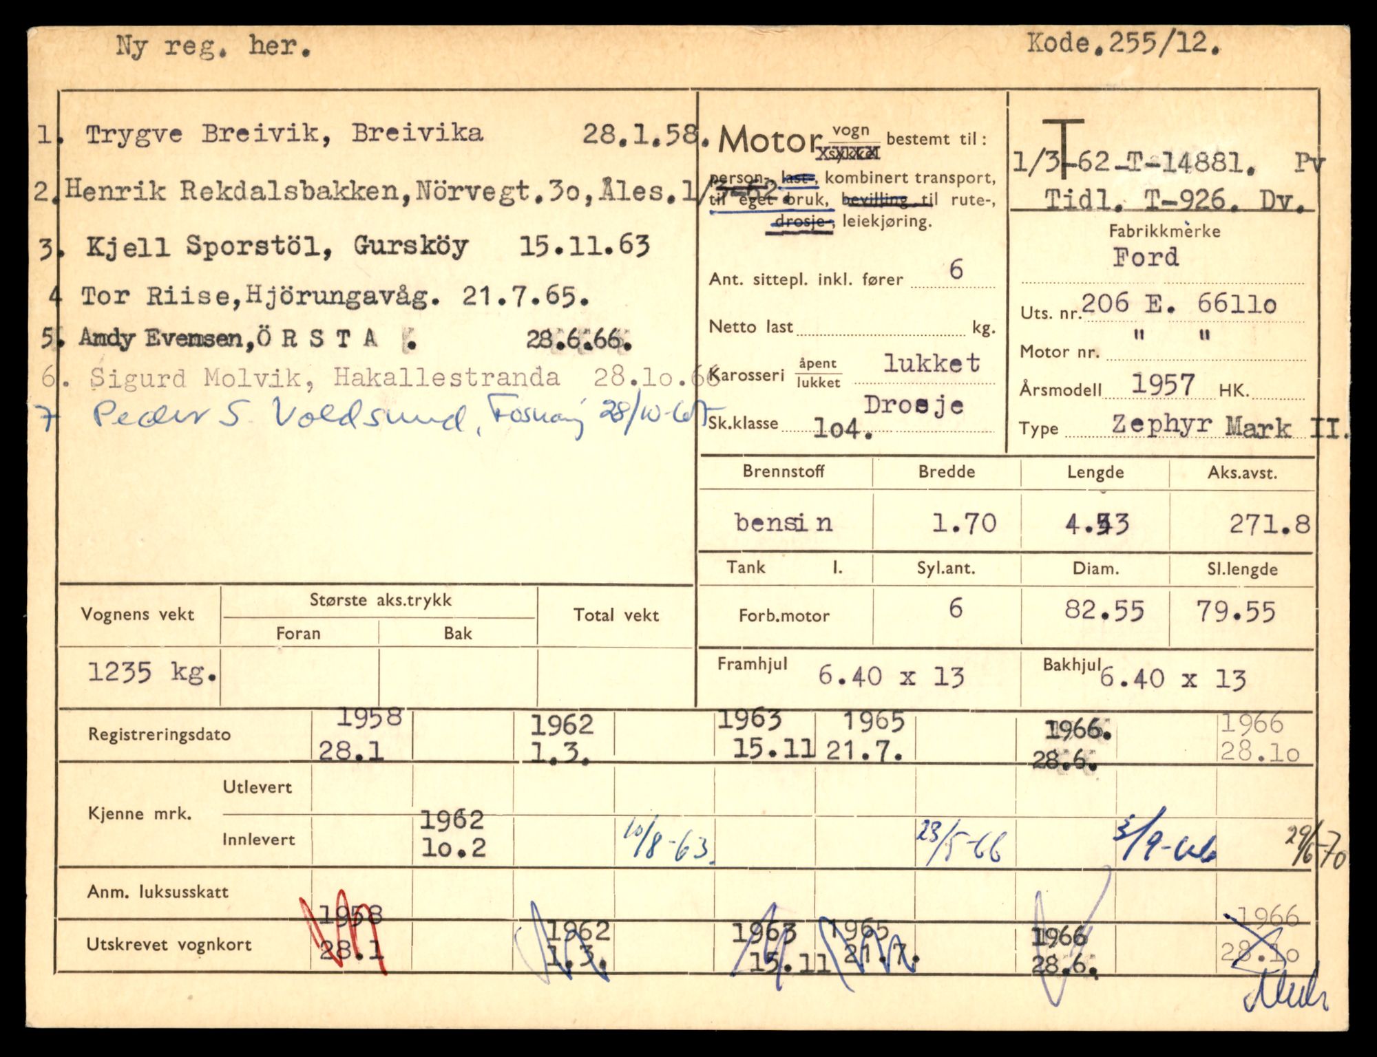Screen dimensions: 1377x1057
Task: Select registration date '1958 28.1' in Registreringsdato row
Action: 361,734
